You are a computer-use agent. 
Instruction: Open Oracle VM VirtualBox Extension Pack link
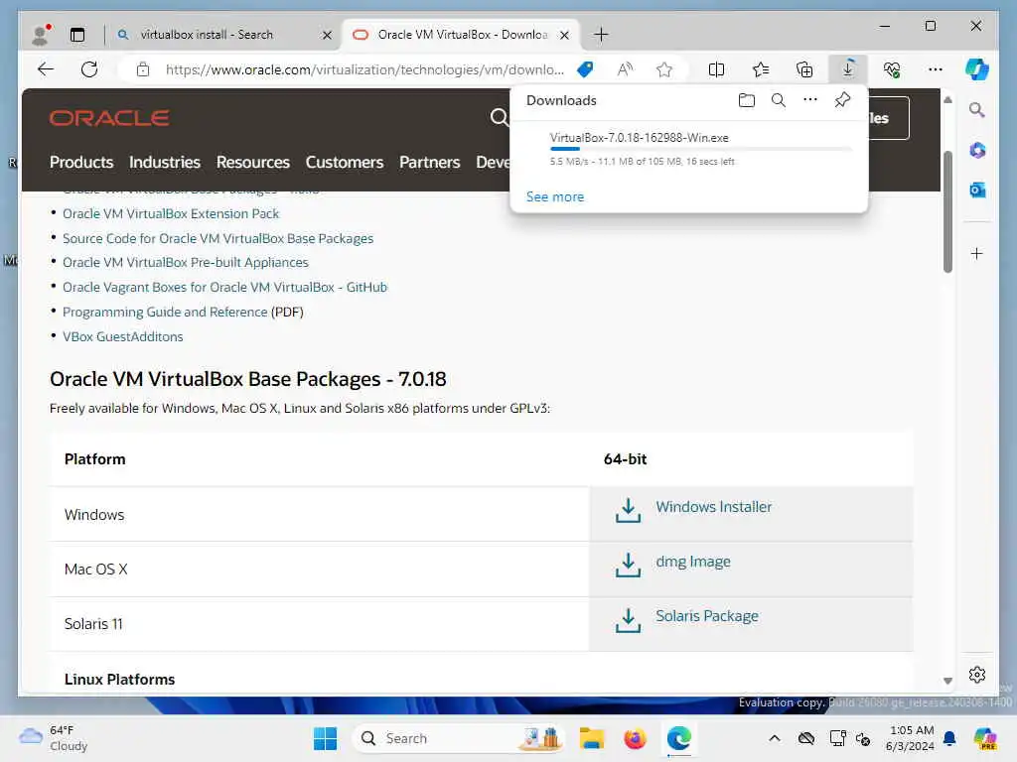click(x=171, y=213)
